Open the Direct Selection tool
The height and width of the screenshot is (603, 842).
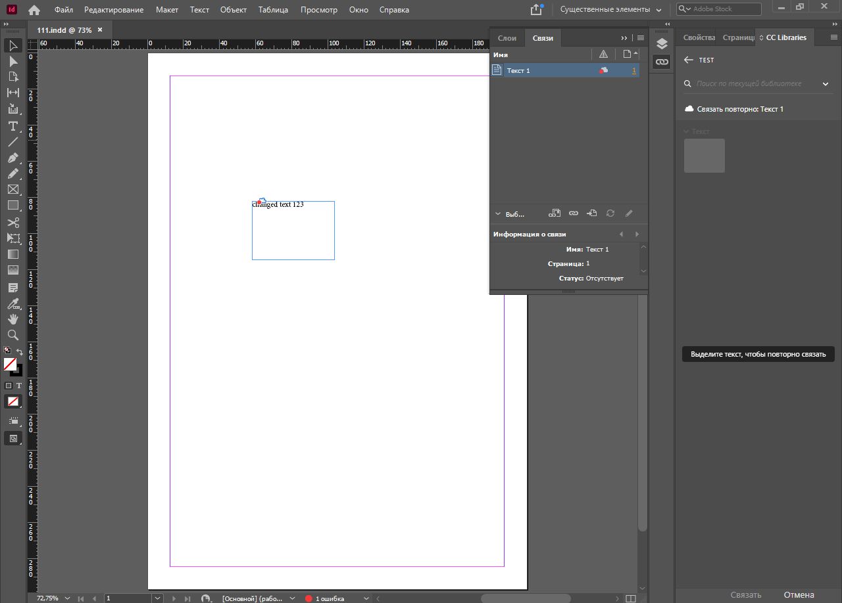[x=13, y=61]
